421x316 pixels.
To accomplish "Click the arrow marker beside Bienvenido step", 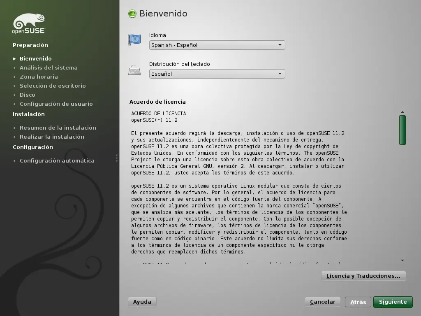I will (x=14, y=58).
